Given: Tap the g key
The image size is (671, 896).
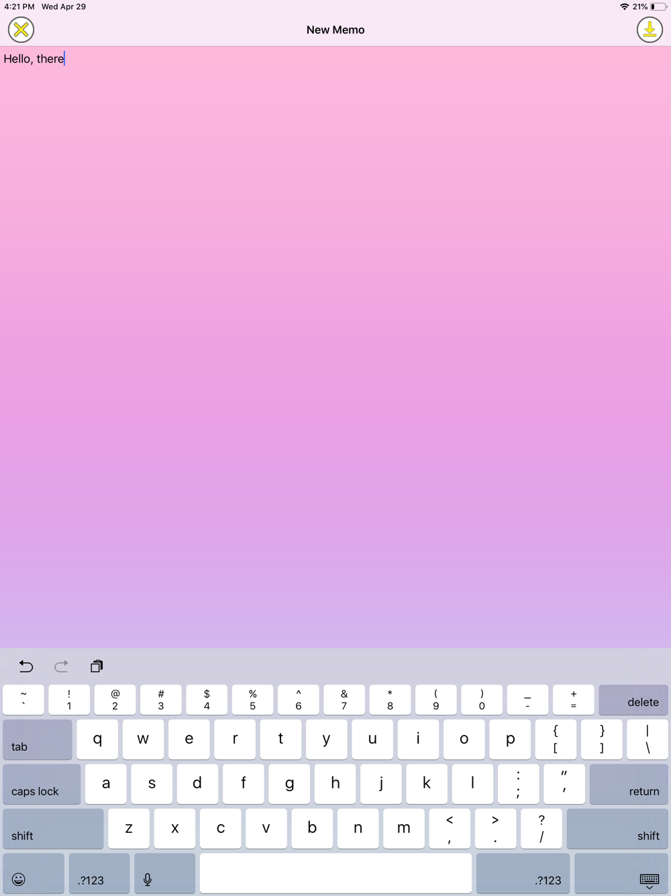Looking at the screenshot, I should click(x=289, y=784).
